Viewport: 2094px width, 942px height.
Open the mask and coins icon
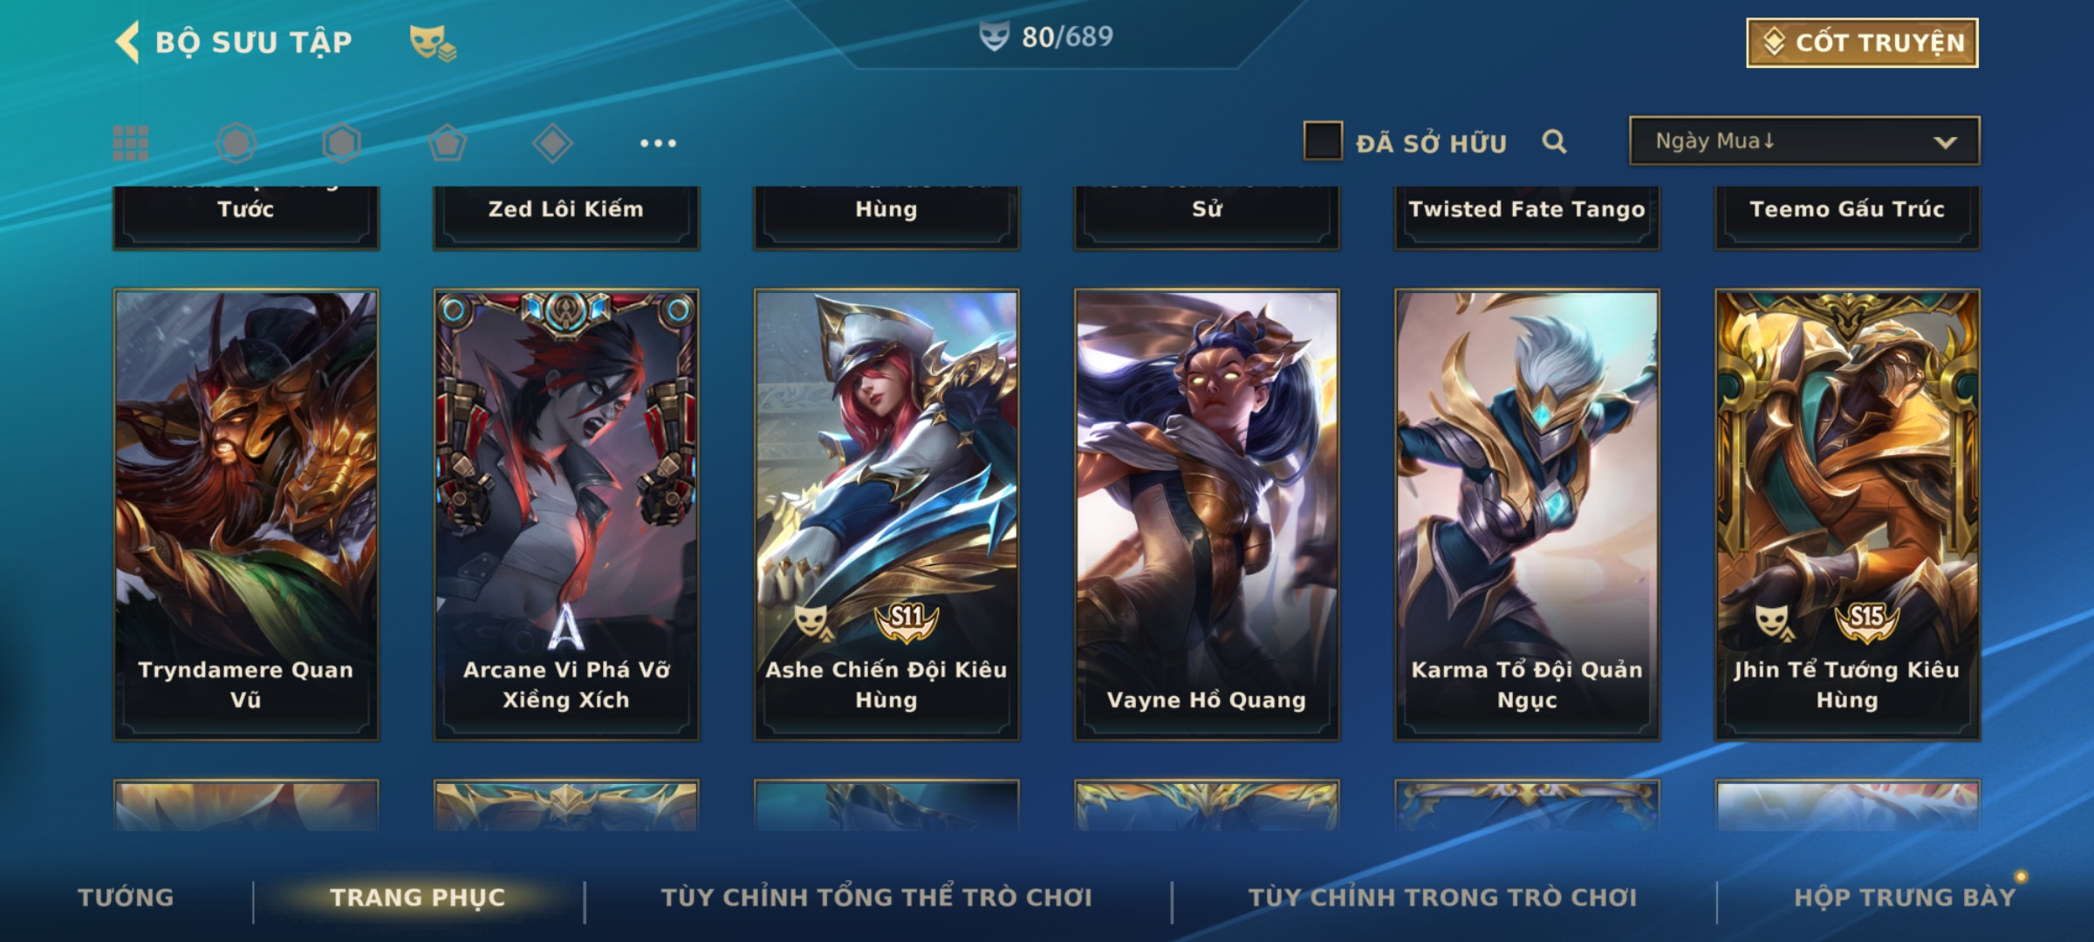[433, 42]
